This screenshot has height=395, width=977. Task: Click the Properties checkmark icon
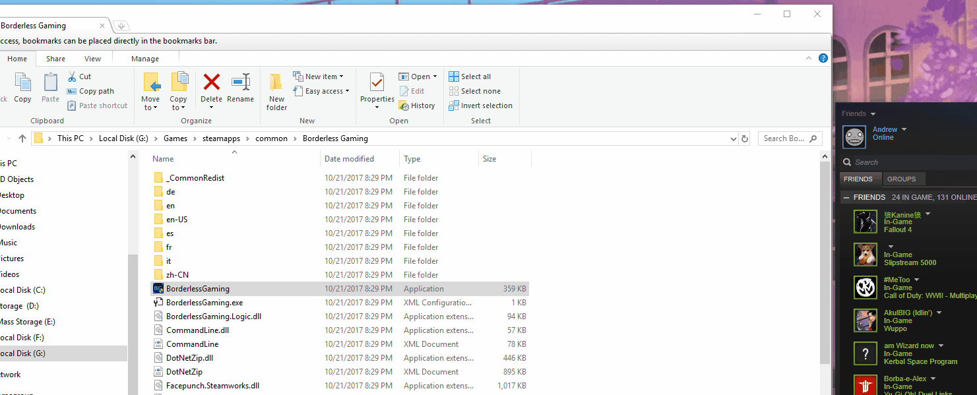tap(377, 82)
